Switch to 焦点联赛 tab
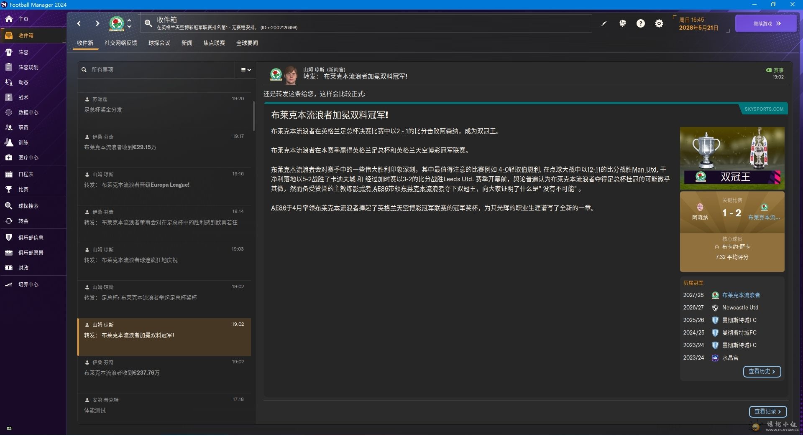Image resolution: width=803 pixels, height=436 pixels. click(x=214, y=43)
